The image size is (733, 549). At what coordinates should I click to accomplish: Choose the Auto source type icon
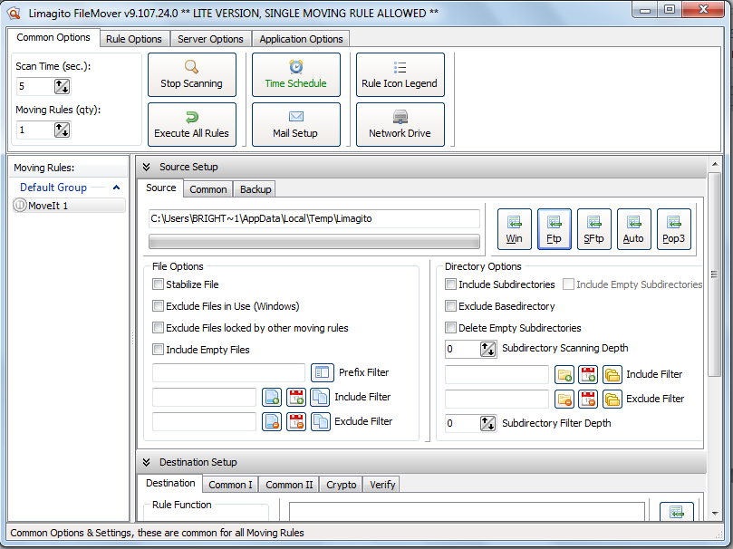click(633, 229)
